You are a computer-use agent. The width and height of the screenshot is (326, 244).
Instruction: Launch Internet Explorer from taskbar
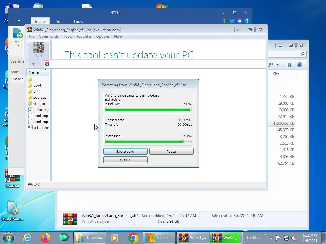click(27, 238)
